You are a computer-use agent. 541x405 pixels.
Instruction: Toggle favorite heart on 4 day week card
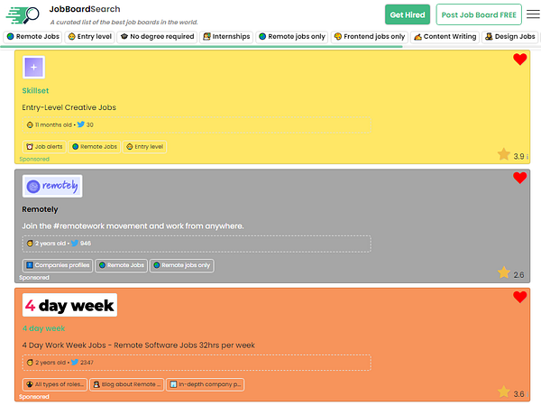[519, 297]
